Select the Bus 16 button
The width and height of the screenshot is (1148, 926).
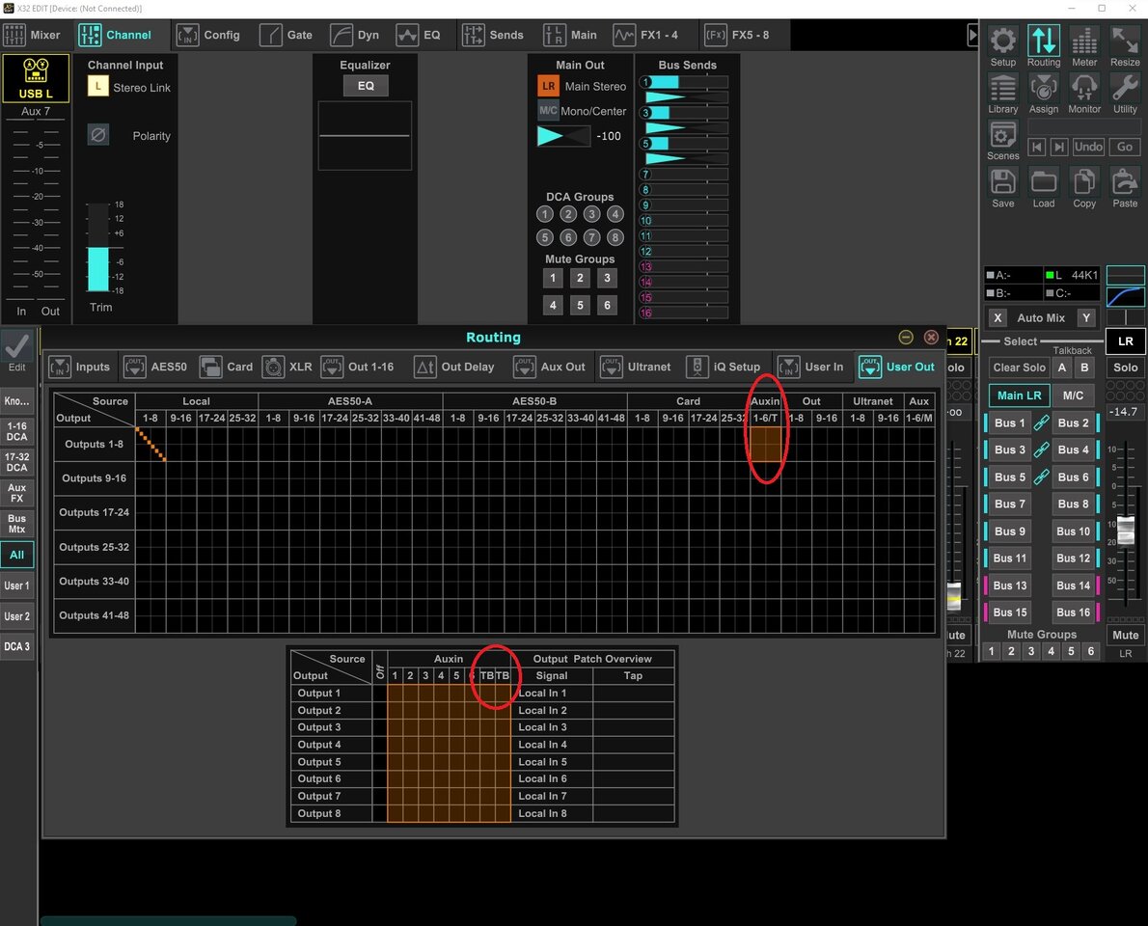tap(1074, 613)
